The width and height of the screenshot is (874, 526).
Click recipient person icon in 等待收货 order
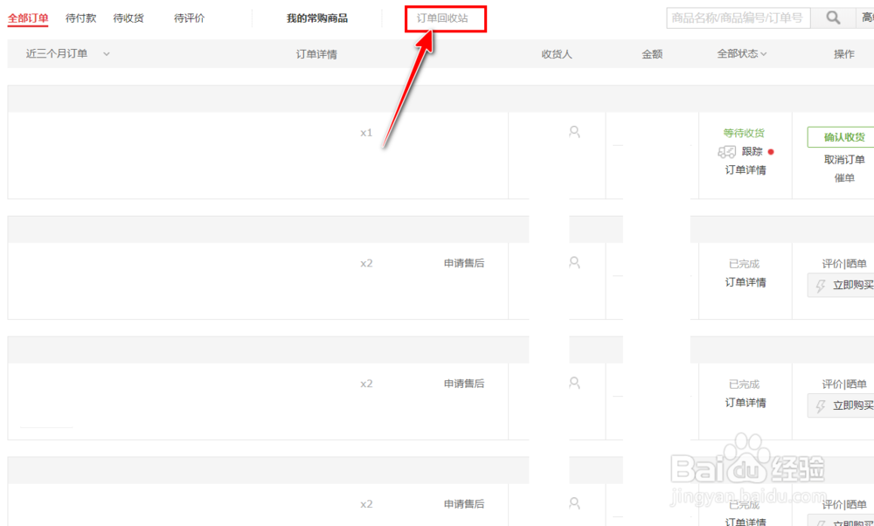tap(574, 132)
